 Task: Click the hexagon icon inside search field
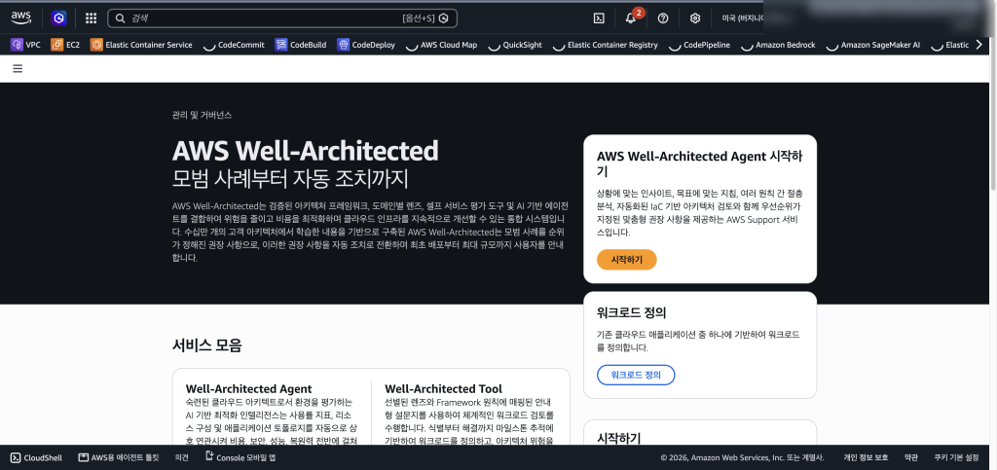tap(444, 18)
